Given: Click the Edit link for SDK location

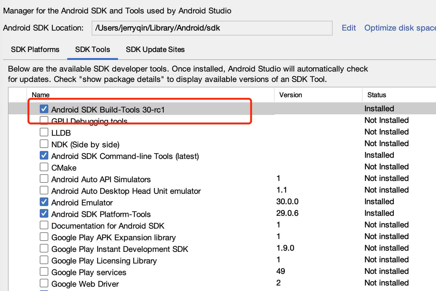Looking at the screenshot, I should [x=349, y=28].
